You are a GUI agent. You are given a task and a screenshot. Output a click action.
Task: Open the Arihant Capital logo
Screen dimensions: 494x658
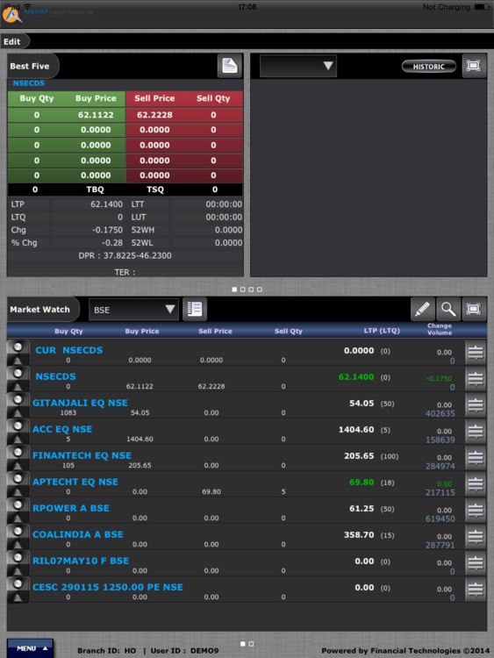[x=11, y=15]
